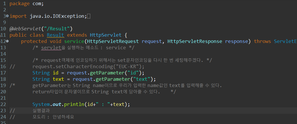Click 'java.io.IOException;' in the import statement
The height and width of the screenshot is (124, 297).
(58, 16)
